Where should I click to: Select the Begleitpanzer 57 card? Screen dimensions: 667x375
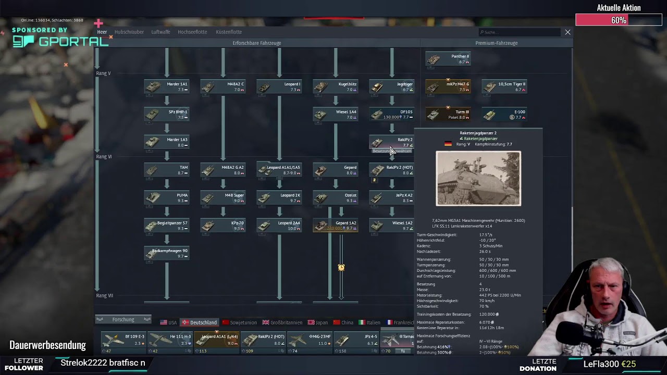click(167, 226)
